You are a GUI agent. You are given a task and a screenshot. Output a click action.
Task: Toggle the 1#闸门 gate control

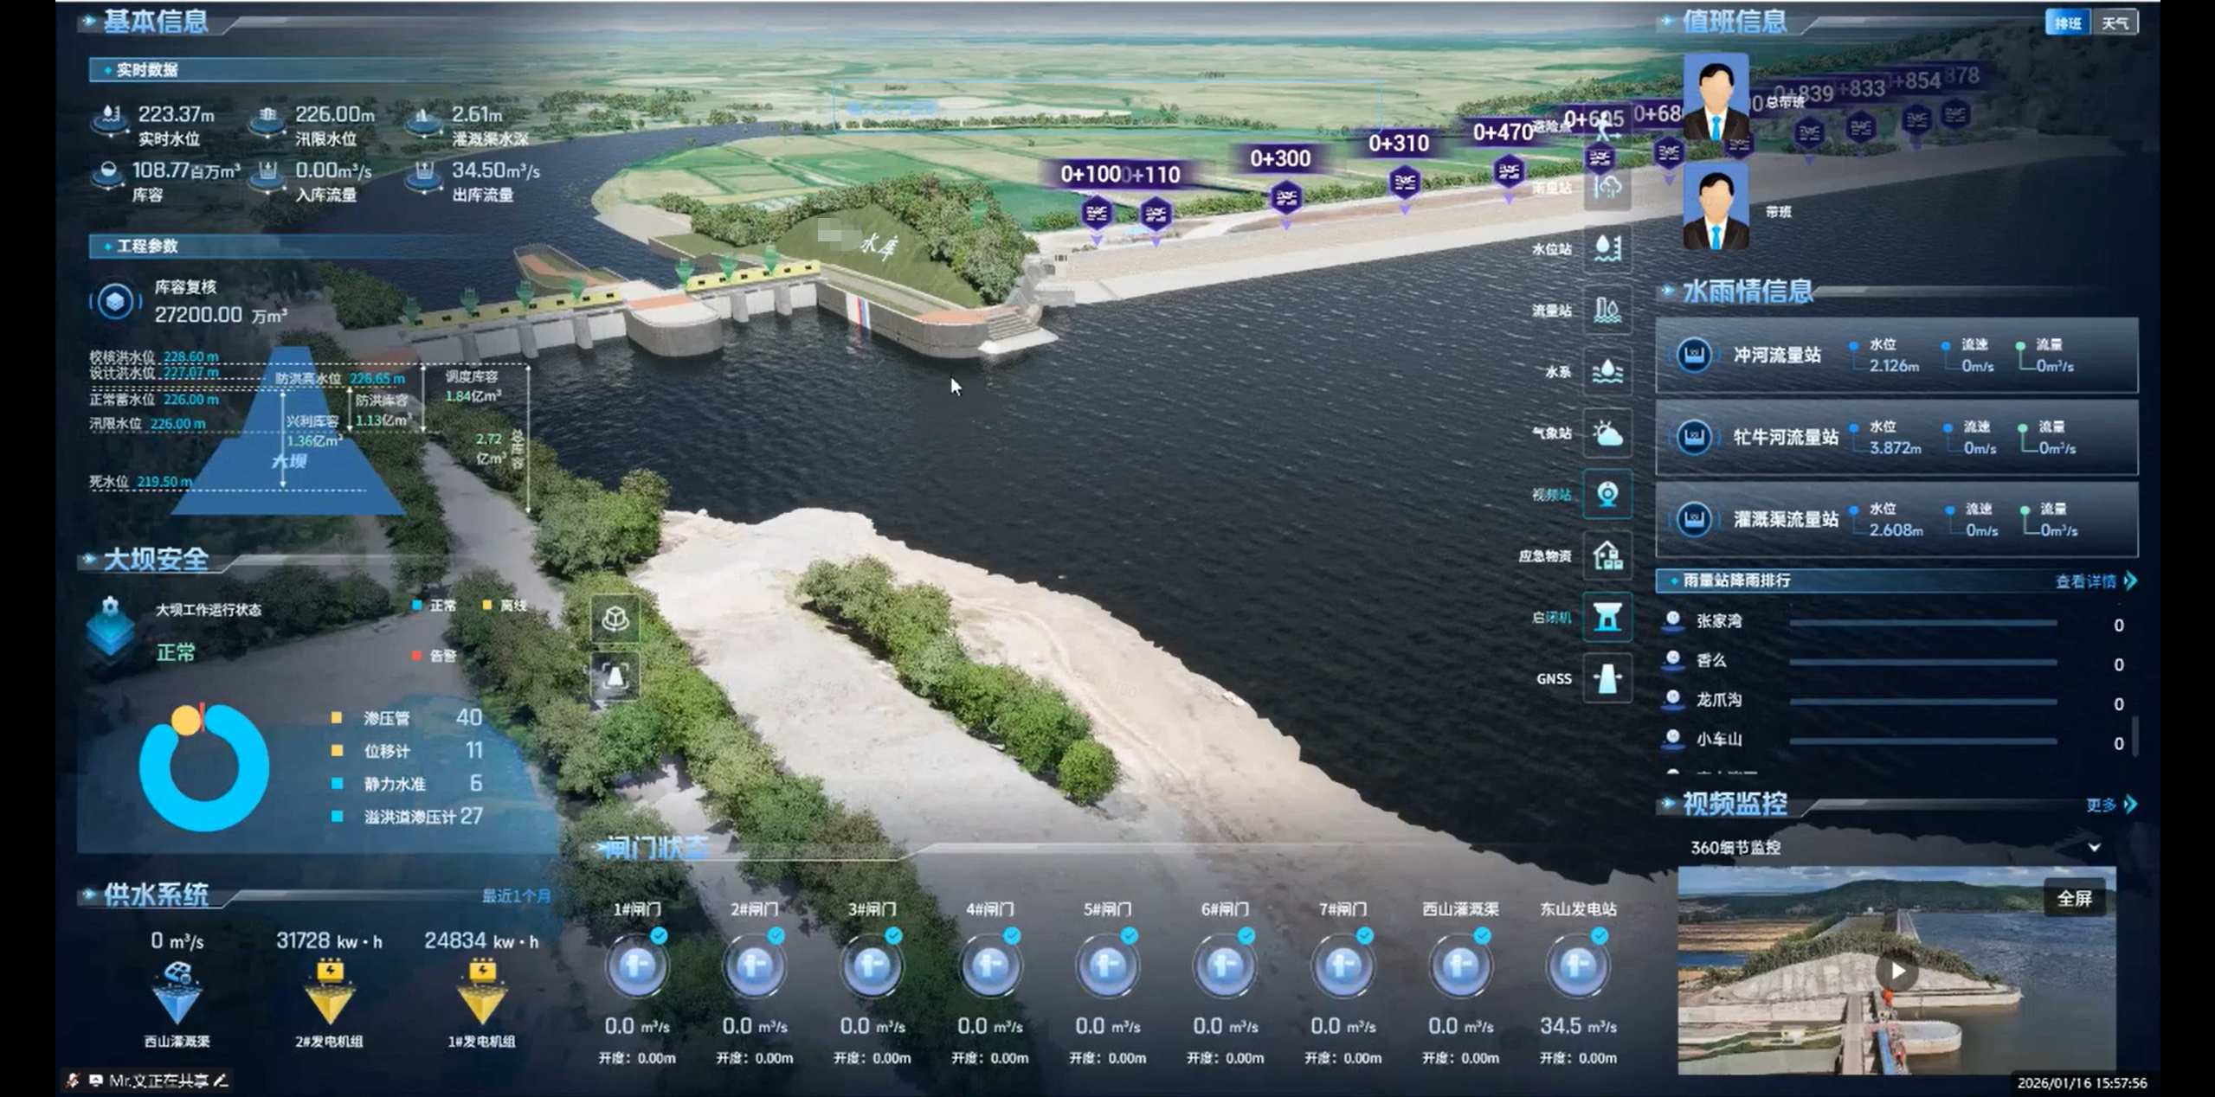pyautogui.click(x=636, y=965)
